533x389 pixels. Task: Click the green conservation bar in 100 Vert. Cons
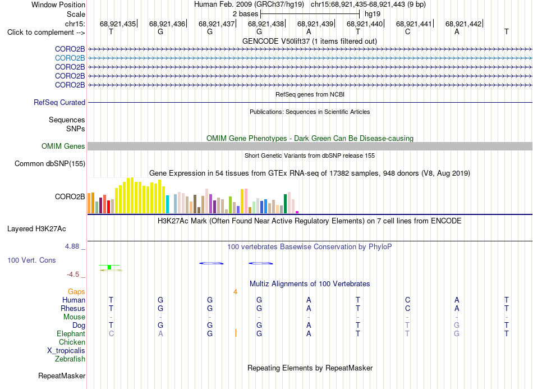click(109, 267)
